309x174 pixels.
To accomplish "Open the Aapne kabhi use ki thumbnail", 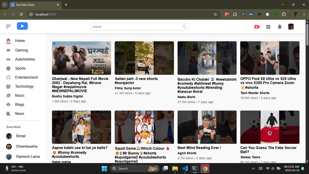I will [81, 127].
